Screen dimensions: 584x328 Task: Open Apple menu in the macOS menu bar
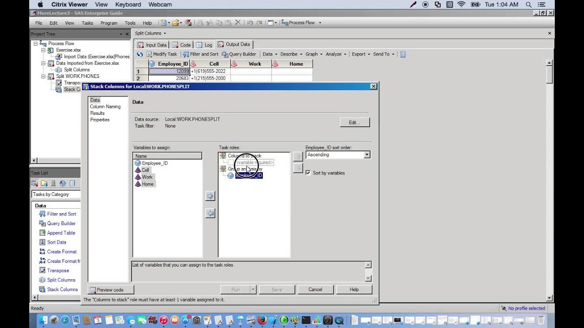click(x=40, y=5)
